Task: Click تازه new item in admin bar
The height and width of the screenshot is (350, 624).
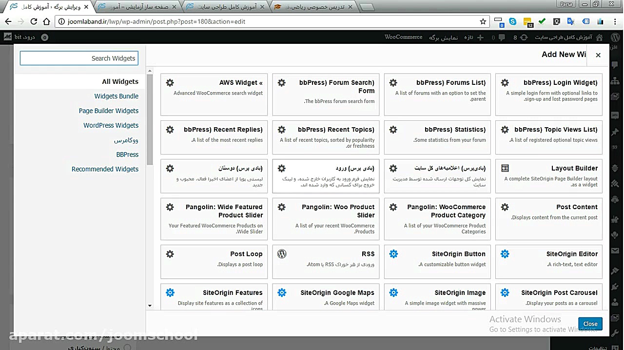Action: pyautogui.click(x=473, y=37)
